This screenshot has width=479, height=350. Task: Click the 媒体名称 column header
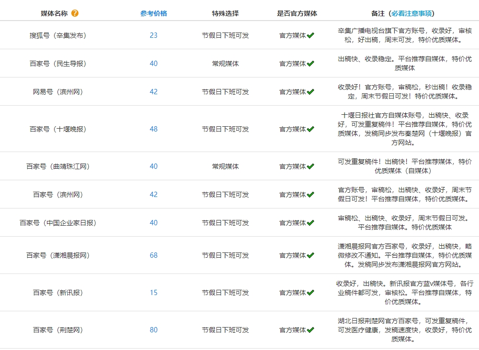tap(54, 13)
